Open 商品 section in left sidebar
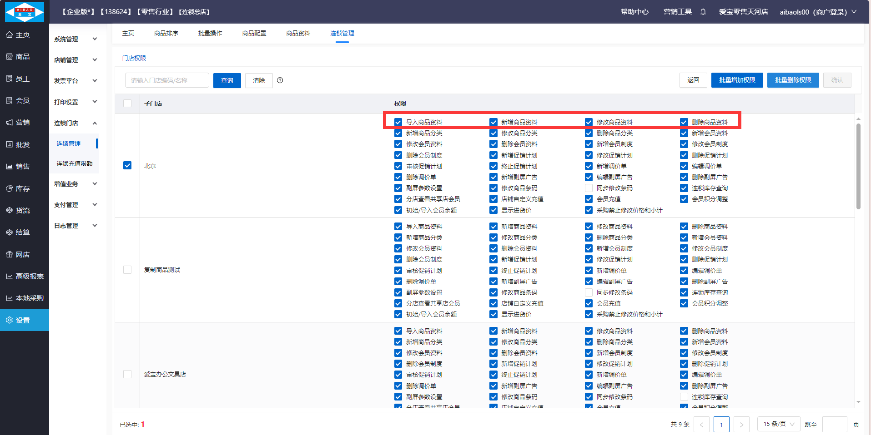Screen dimensions: 871x435 pos(23,57)
